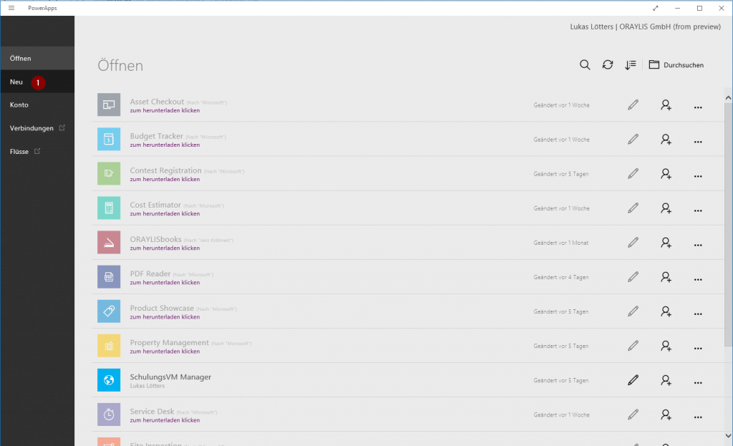
Task: Click download link under Budget Tracker
Action: coord(165,145)
